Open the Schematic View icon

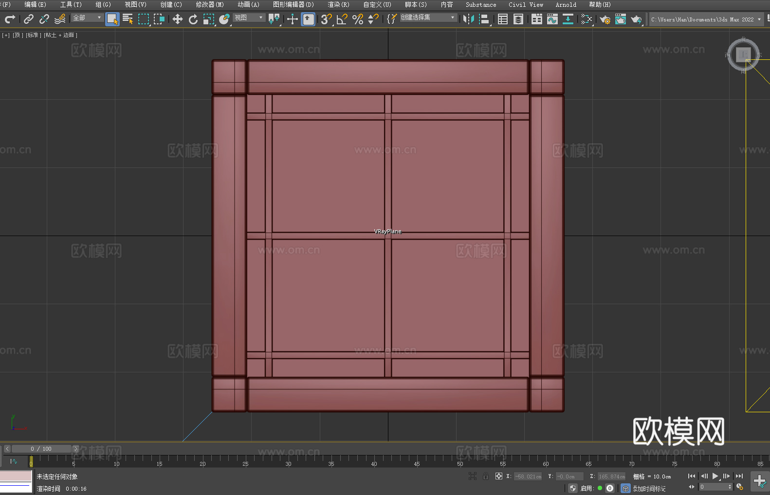point(587,19)
